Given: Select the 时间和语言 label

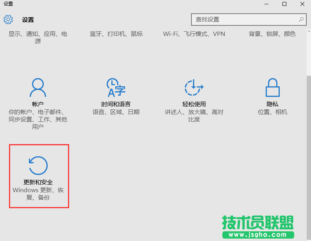Looking at the screenshot, I should [x=116, y=104].
